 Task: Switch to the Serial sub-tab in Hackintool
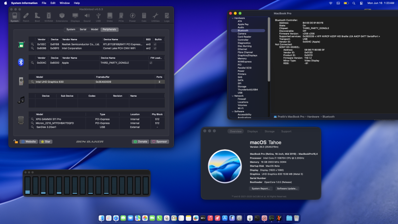(x=83, y=29)
